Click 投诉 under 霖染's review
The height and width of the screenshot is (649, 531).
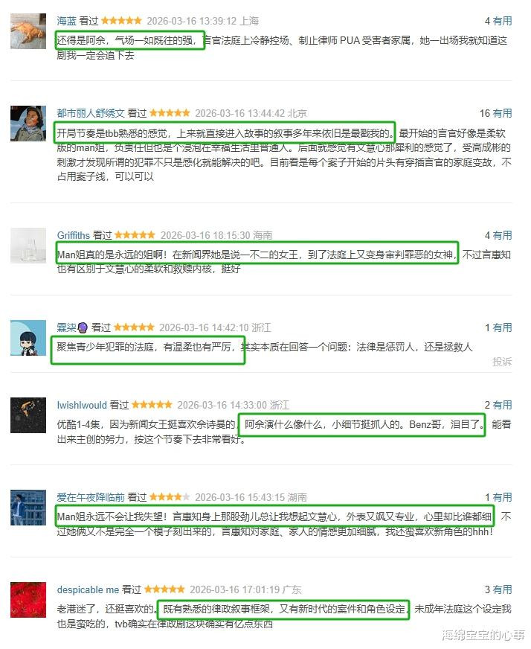502,362
